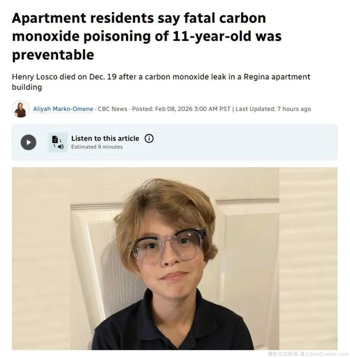The height and width of the screenshot is (358, 350).
Task: Click the word building in the subheadline
Action: pyautogui.click(x=27, y=87)
